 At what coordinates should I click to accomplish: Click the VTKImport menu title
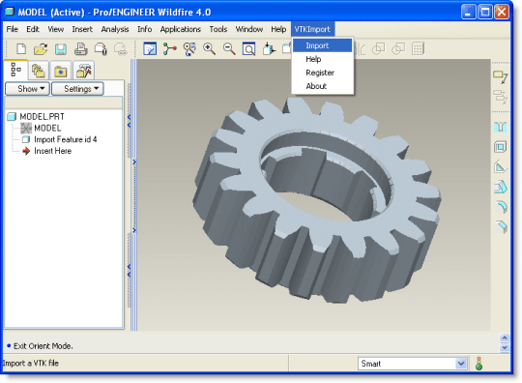[312, 29]
